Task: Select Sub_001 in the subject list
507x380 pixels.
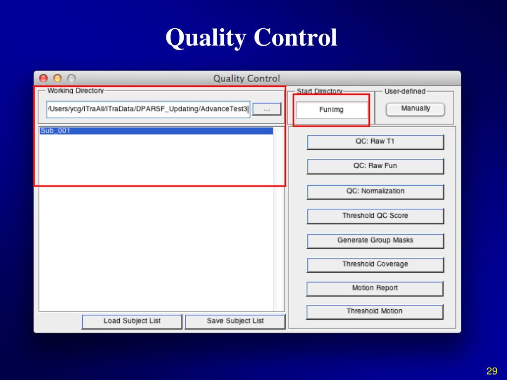Action: coord(156,131)
